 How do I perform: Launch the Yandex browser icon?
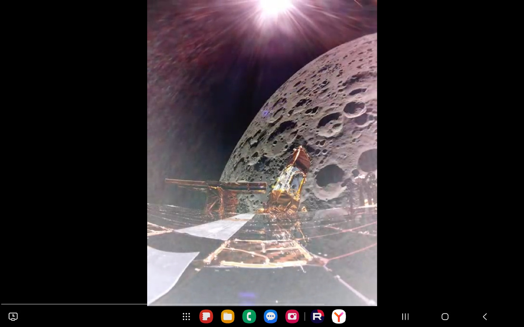pyautogui.click(x=339, y=317)
